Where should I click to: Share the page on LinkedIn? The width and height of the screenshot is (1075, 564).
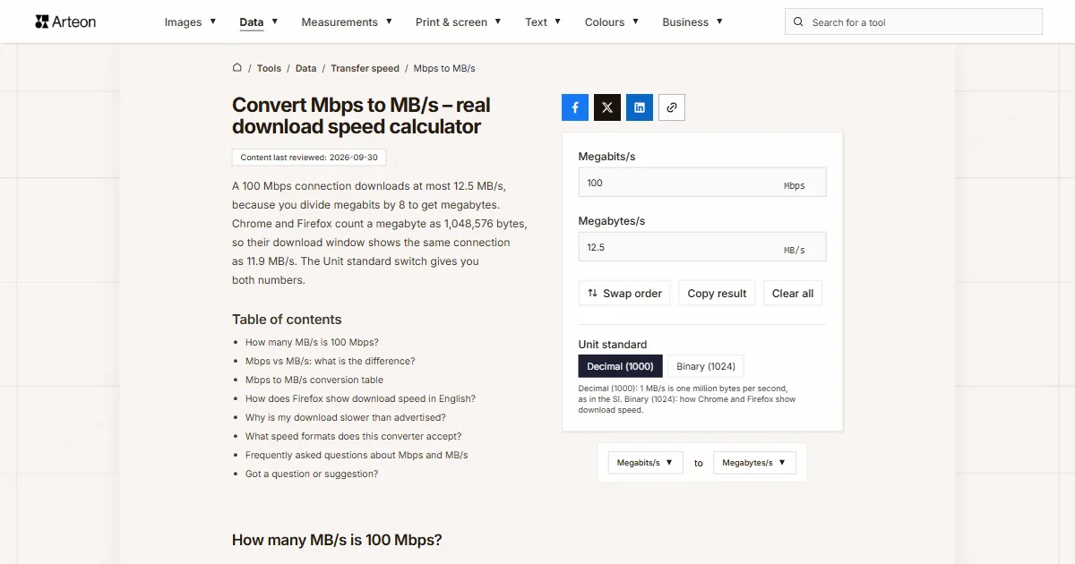click(x=640, y=107)
